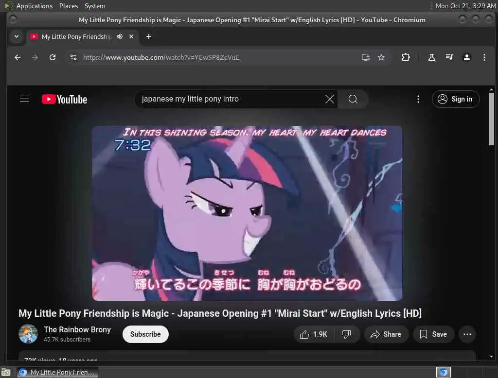Open more actions ellipsis below video
Viewport: 498px width, 378px height.
pos(467,334)
